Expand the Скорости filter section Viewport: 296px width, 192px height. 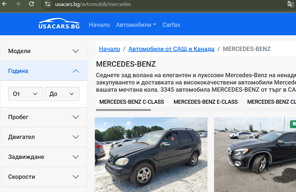44,177
